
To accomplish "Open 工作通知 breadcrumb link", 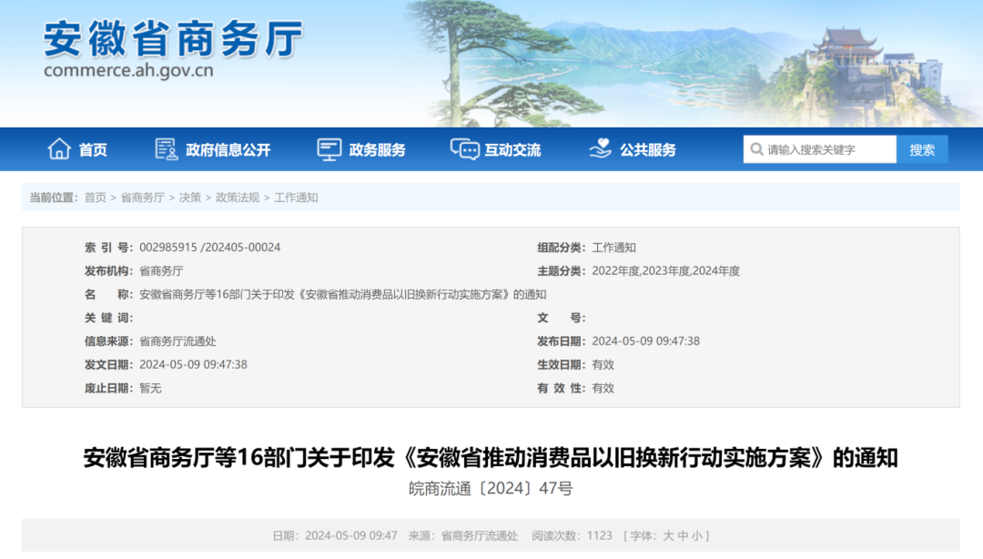I will coord(296,198).
